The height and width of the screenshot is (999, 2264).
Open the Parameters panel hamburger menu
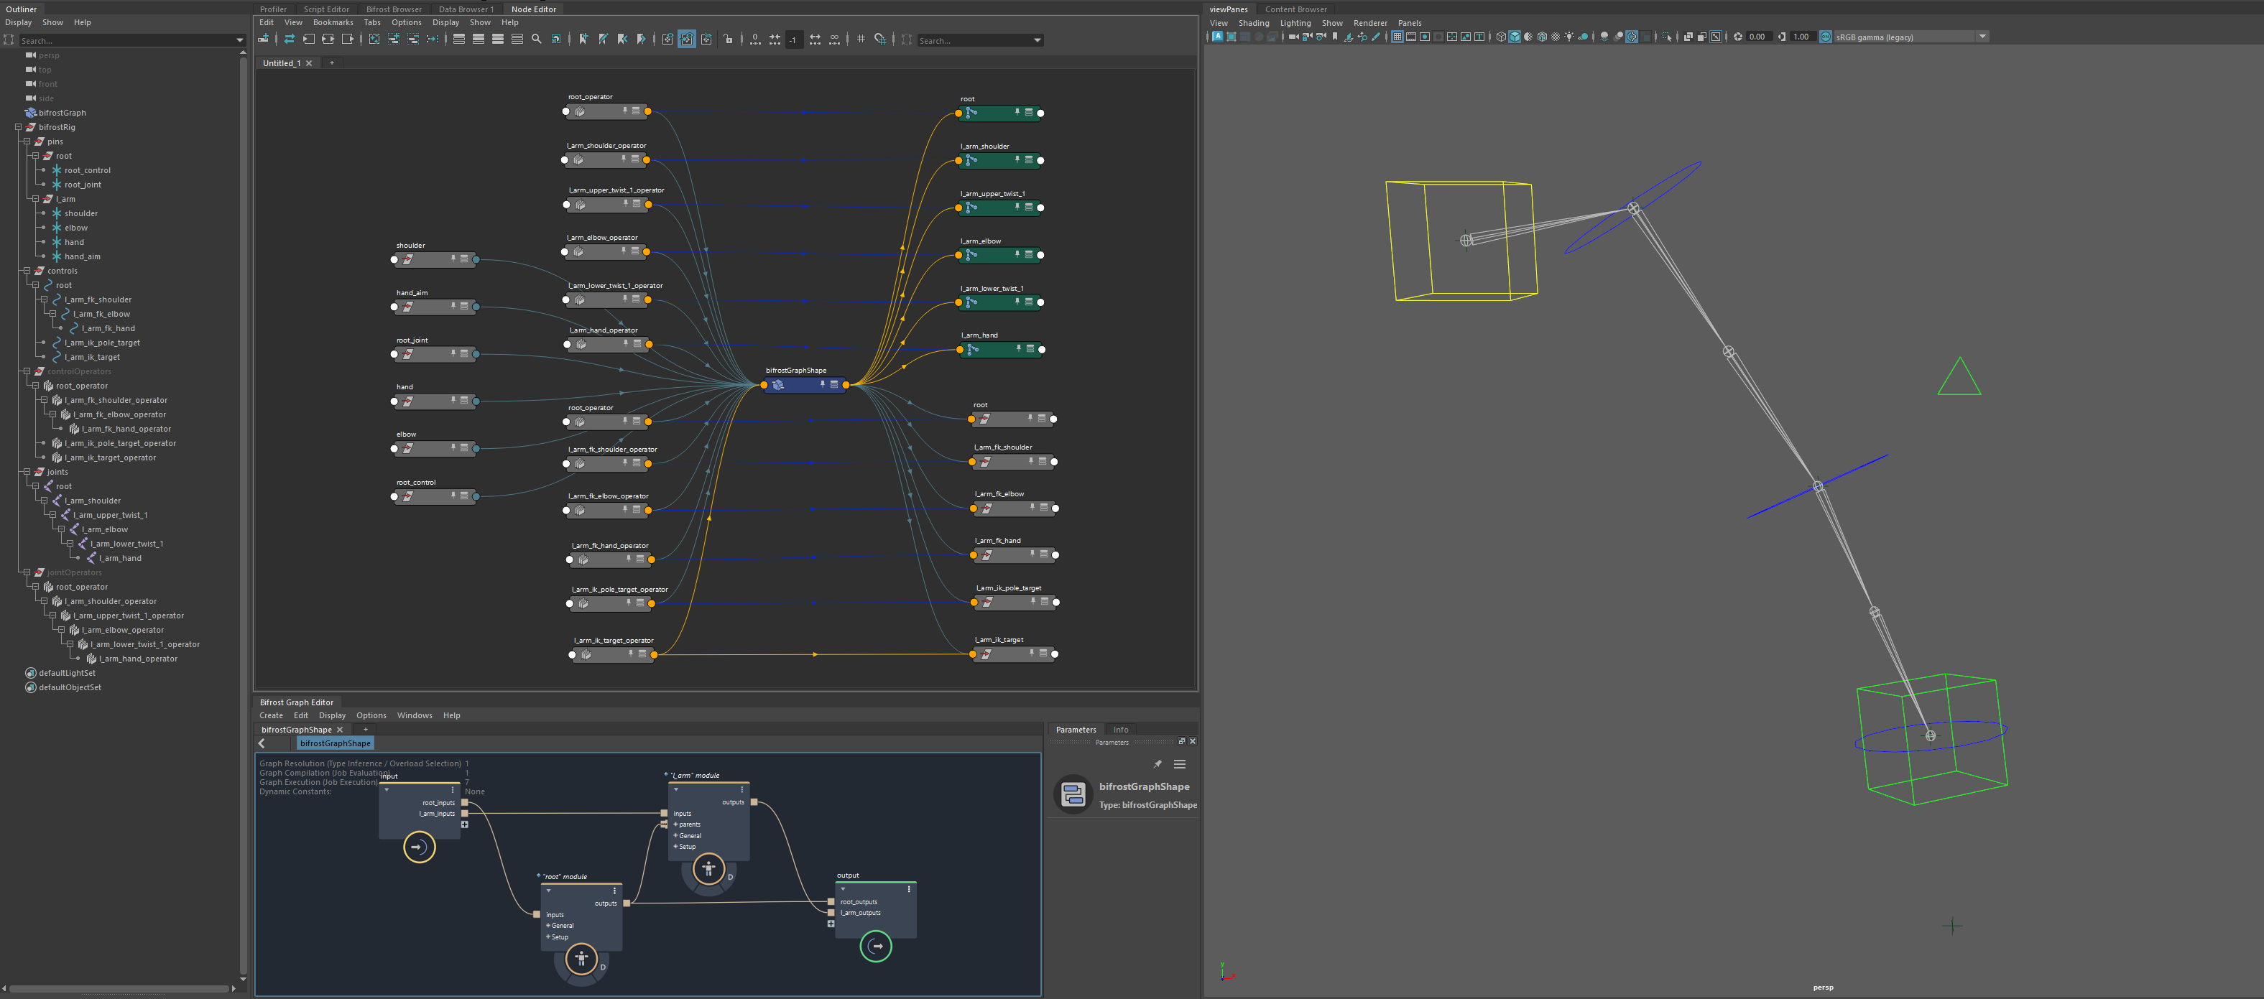(x=1180, y=764)
